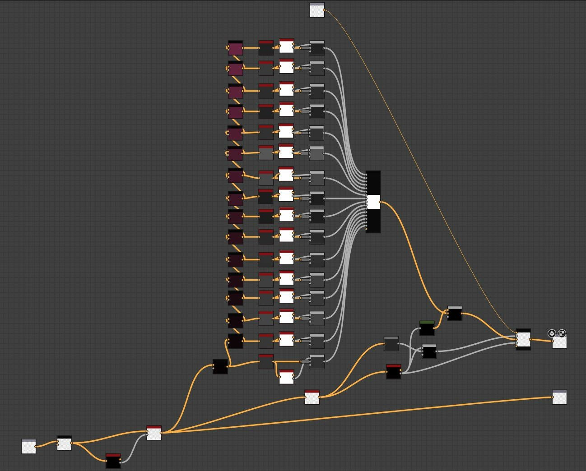This screenshot has height=471, width=586.
Task: Select the isolated node at top of graph
Action: coord(317,10)
